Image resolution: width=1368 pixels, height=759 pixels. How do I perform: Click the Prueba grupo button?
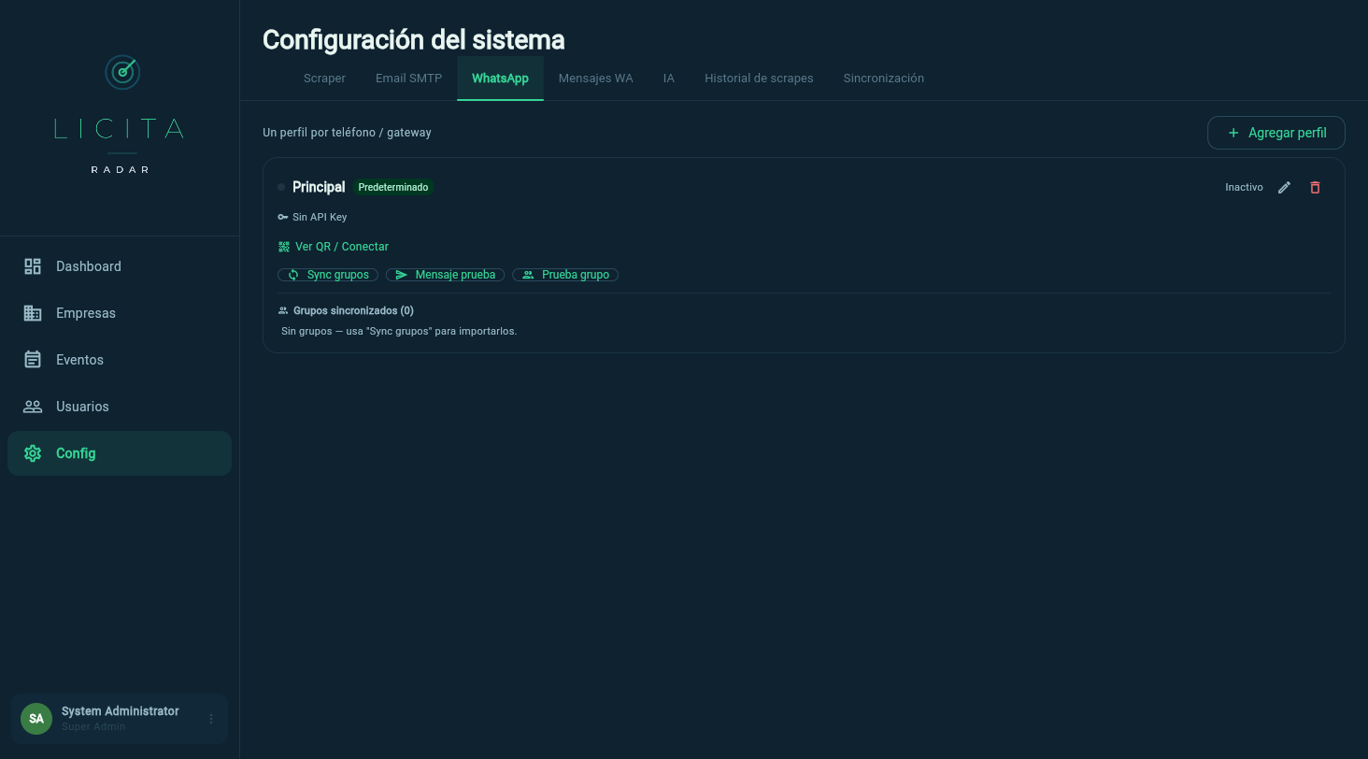point(565,275)
